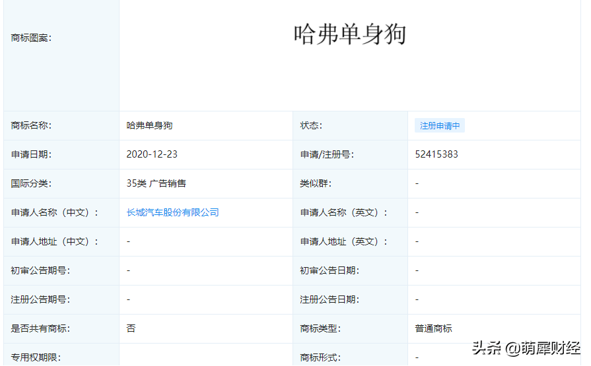Screen dimensions: 591x366
Task: Select the 申请人地址（英文） label
Action: 344,242
